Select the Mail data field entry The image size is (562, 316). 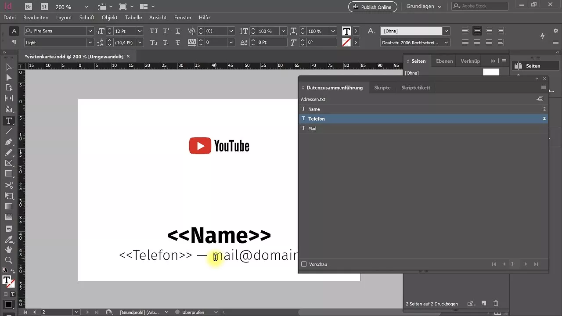pos(312,128)
